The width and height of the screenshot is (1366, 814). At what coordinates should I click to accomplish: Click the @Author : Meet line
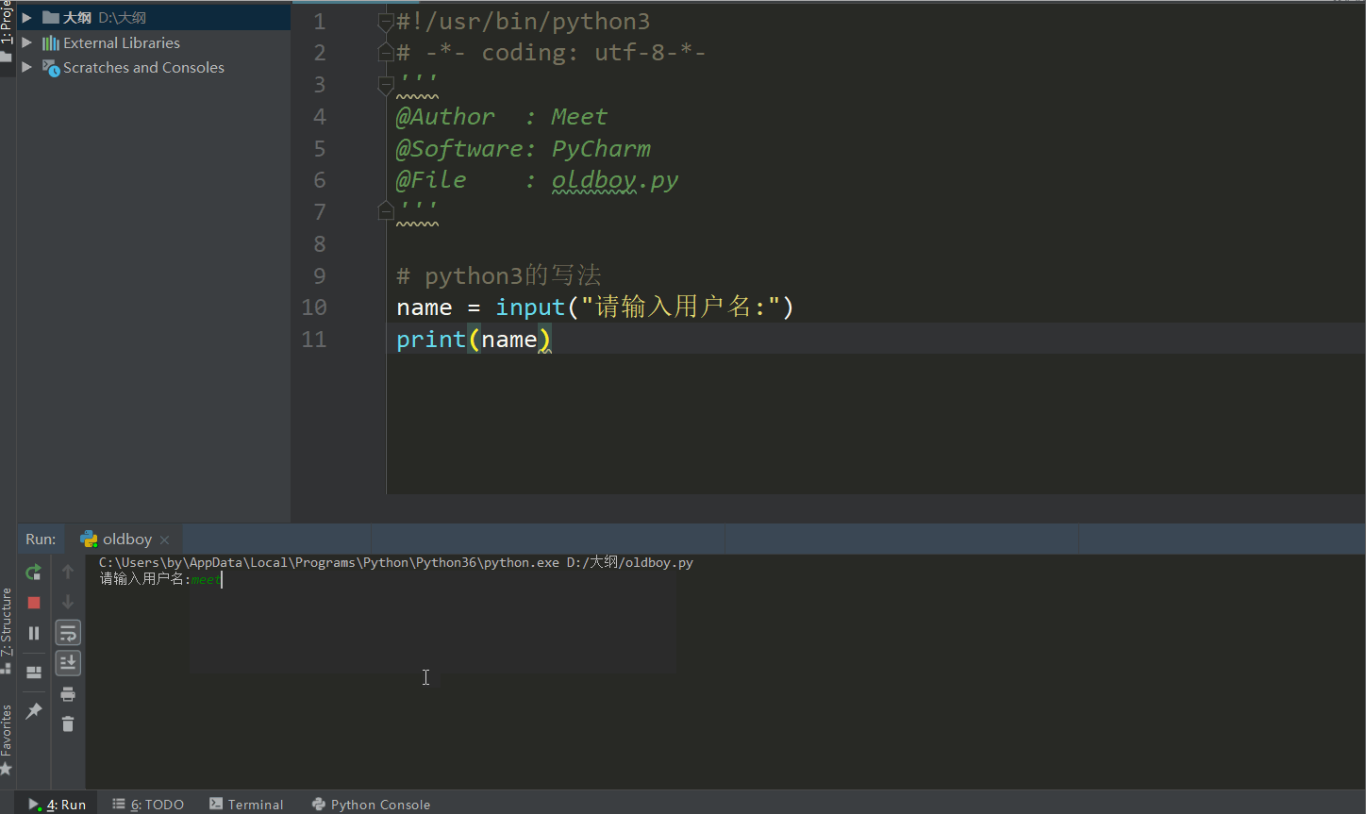(x=502, y=117)
